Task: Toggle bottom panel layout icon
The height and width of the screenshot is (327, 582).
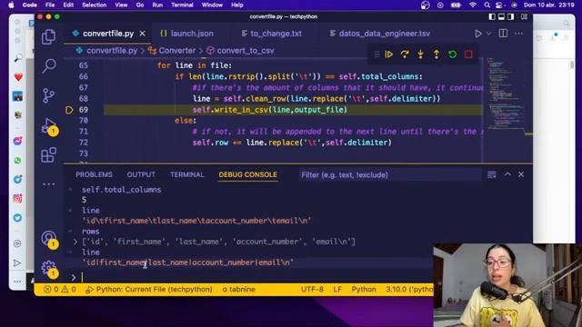Action: pos(501,16)
